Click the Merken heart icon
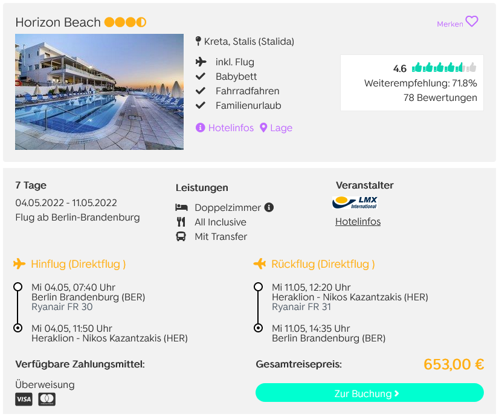The height and width of the screenshot is (417, 499). (472, 22)
